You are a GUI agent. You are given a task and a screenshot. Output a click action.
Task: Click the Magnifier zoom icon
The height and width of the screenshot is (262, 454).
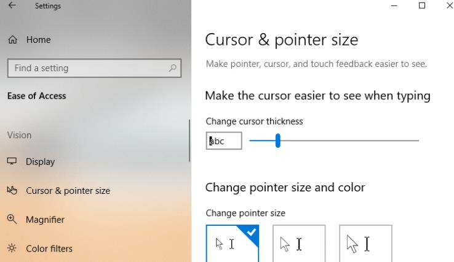coord(12,219)
